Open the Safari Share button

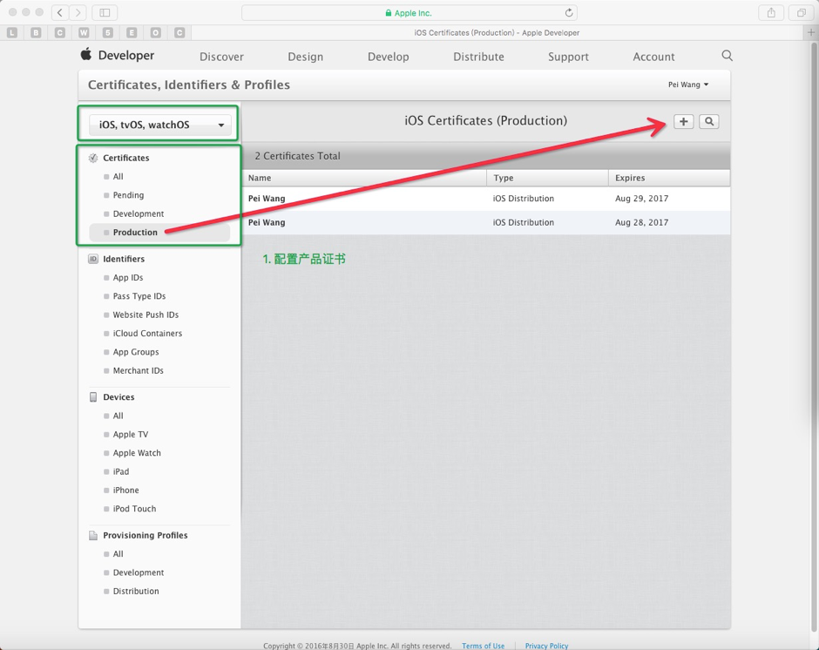(771, 12)
